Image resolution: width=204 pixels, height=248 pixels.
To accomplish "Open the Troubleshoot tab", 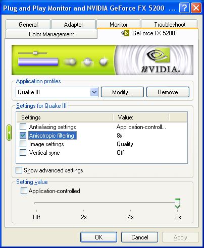I will (170, 25).
